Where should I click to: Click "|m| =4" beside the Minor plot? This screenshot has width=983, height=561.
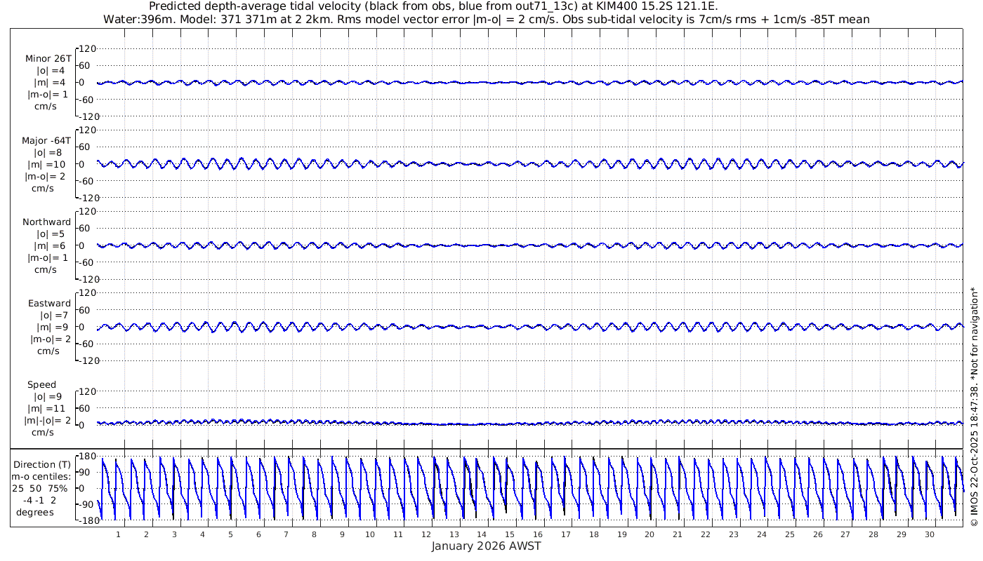click(x=51, y=83)
